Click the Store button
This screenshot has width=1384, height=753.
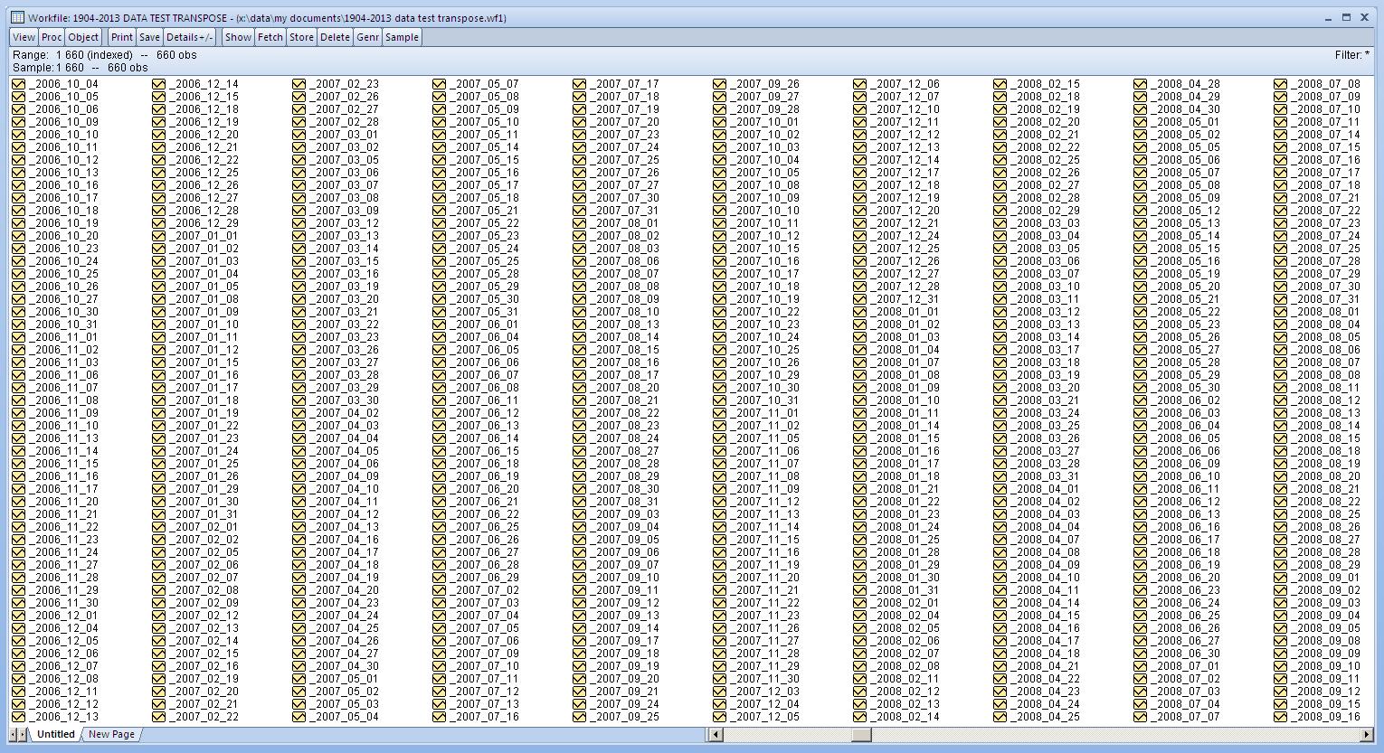(x=301, y=37)
